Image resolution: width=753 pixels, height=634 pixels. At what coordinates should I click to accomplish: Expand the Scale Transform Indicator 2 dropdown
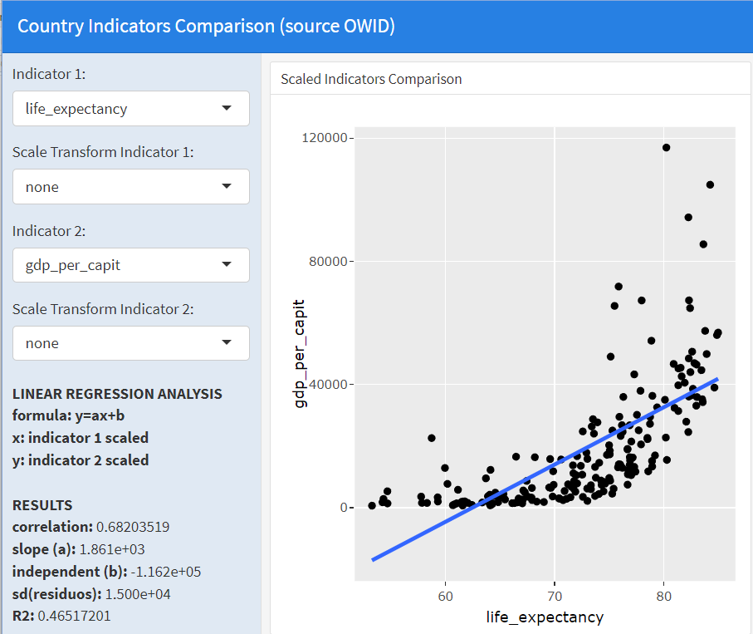pos(130,343)
